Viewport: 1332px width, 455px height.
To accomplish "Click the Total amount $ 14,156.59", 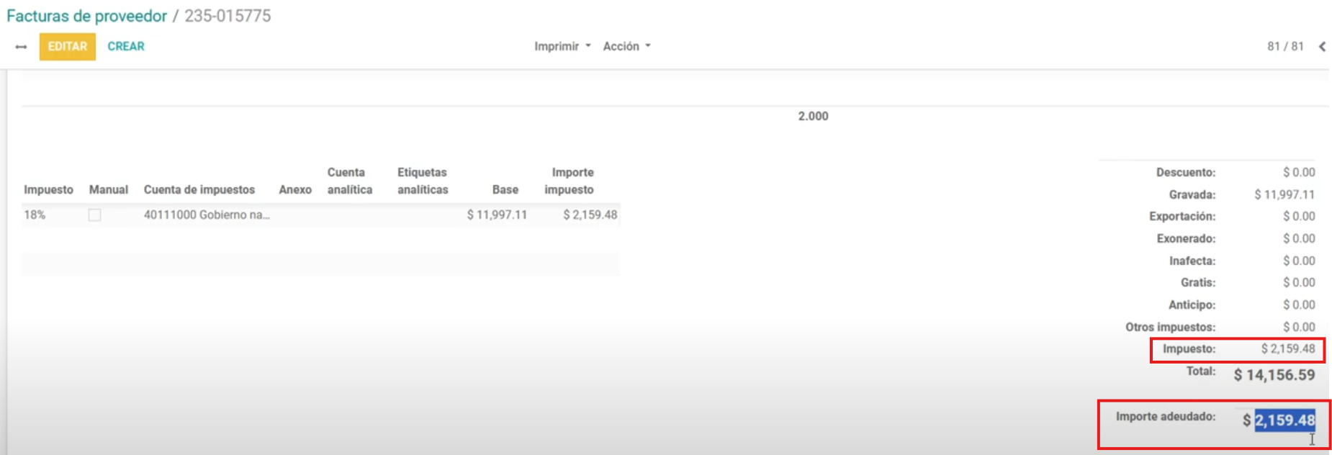I will (x=1274, y=374).
